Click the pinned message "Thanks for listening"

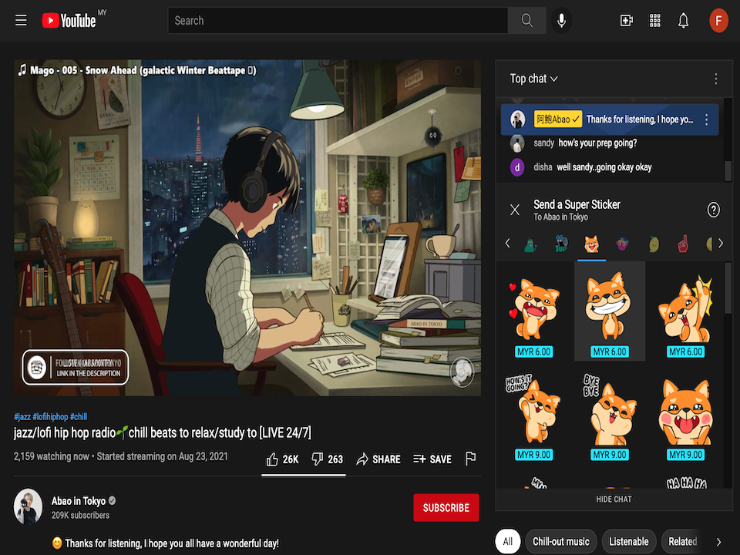coord(640,119)
